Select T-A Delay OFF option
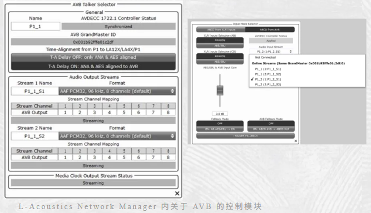371x213 pixels. 93,57
